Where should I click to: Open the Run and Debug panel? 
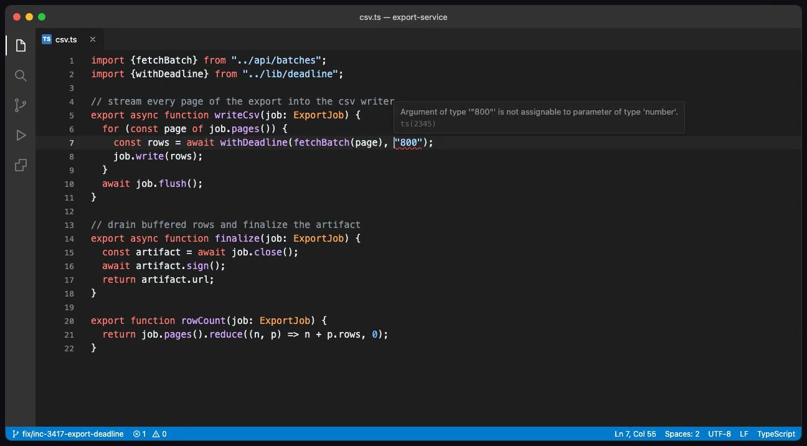21,135
